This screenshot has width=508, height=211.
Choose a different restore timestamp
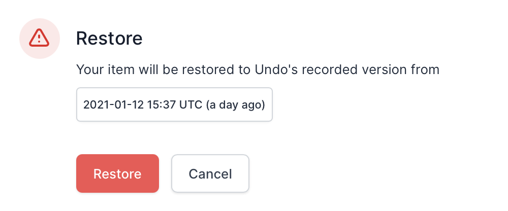[x=174, y=104]
